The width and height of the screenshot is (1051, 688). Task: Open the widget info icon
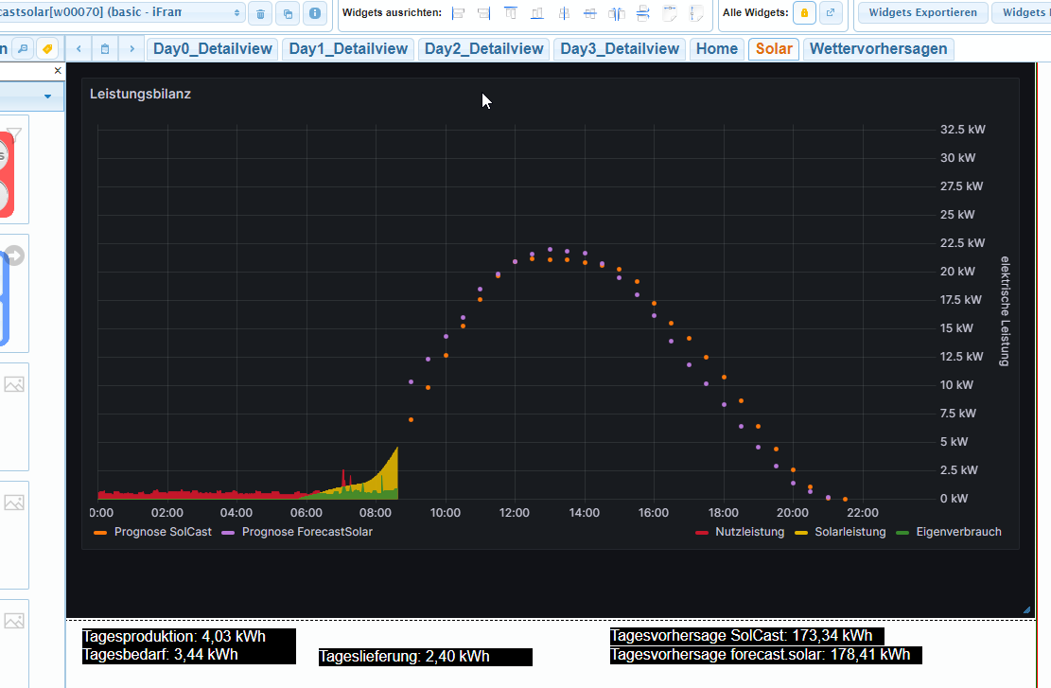click(315, 13)
